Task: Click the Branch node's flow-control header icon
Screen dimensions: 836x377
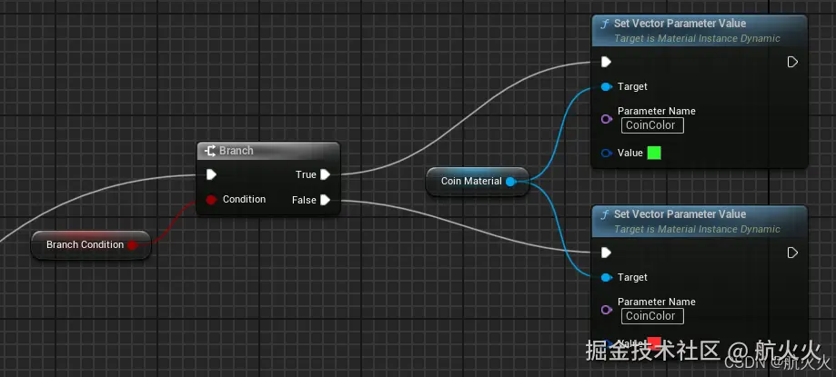Action: tap(210, 151)
